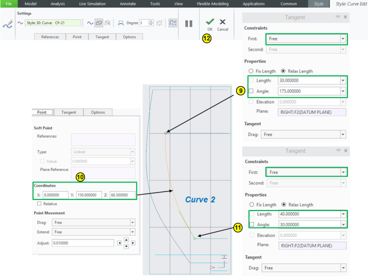The height and width of the screenshot is (277, 368).
Task: Close the upper Tangent panel
Action: coord(345,17)
